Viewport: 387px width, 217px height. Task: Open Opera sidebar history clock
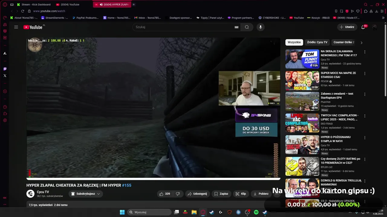tap(5, 107)
